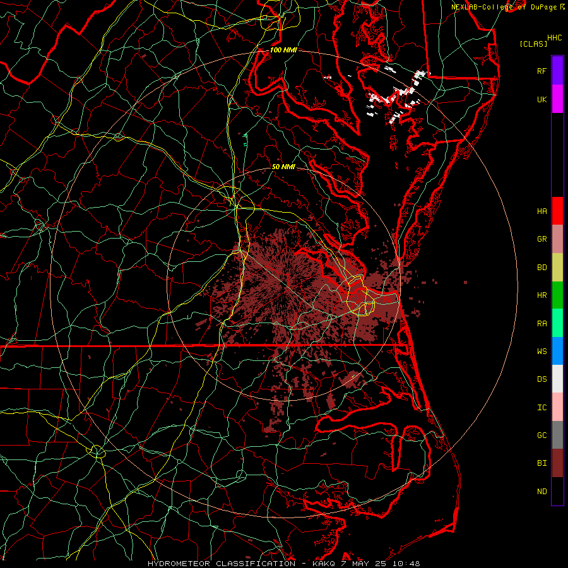Click the IC light pink legend swatch
Image resolution: width=568 pixels, height=568 pixels.
(557, 407)
